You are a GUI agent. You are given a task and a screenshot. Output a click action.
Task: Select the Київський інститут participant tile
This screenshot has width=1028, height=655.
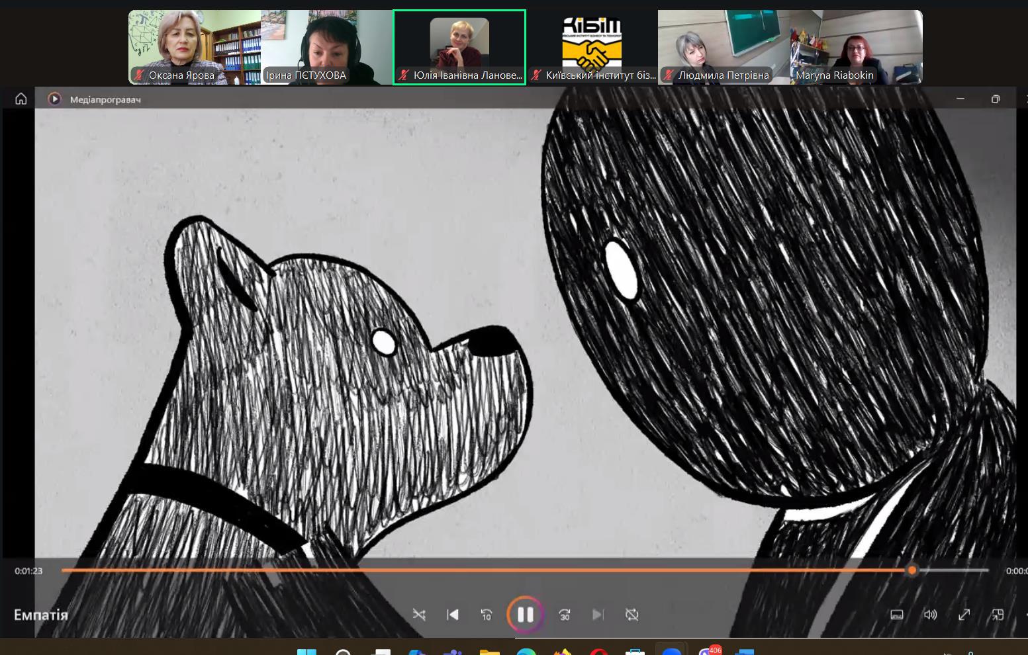(x=592, y=47)
